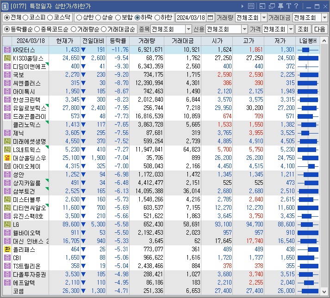Screen dimensions: 330x298
Task: Click the 증 badge next to 국보
Action: 7,74
